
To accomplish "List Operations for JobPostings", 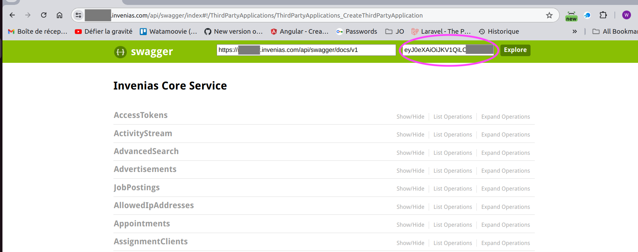I will pos(453,188).
